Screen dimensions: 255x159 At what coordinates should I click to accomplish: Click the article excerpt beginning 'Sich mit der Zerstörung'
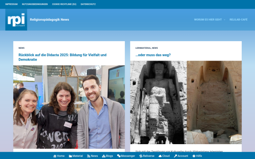(179, 151)
